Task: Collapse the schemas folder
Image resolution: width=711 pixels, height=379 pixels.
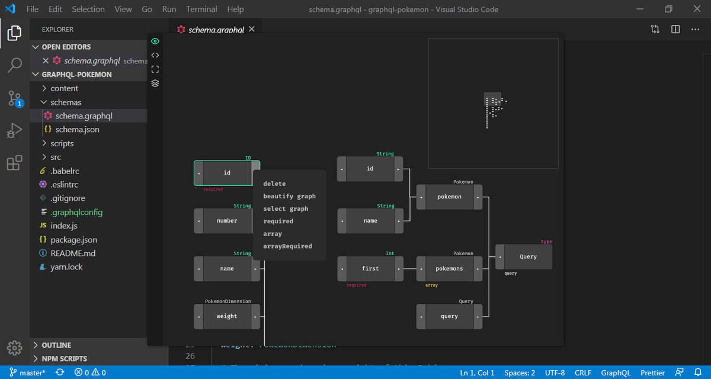Action: (88, 102)
